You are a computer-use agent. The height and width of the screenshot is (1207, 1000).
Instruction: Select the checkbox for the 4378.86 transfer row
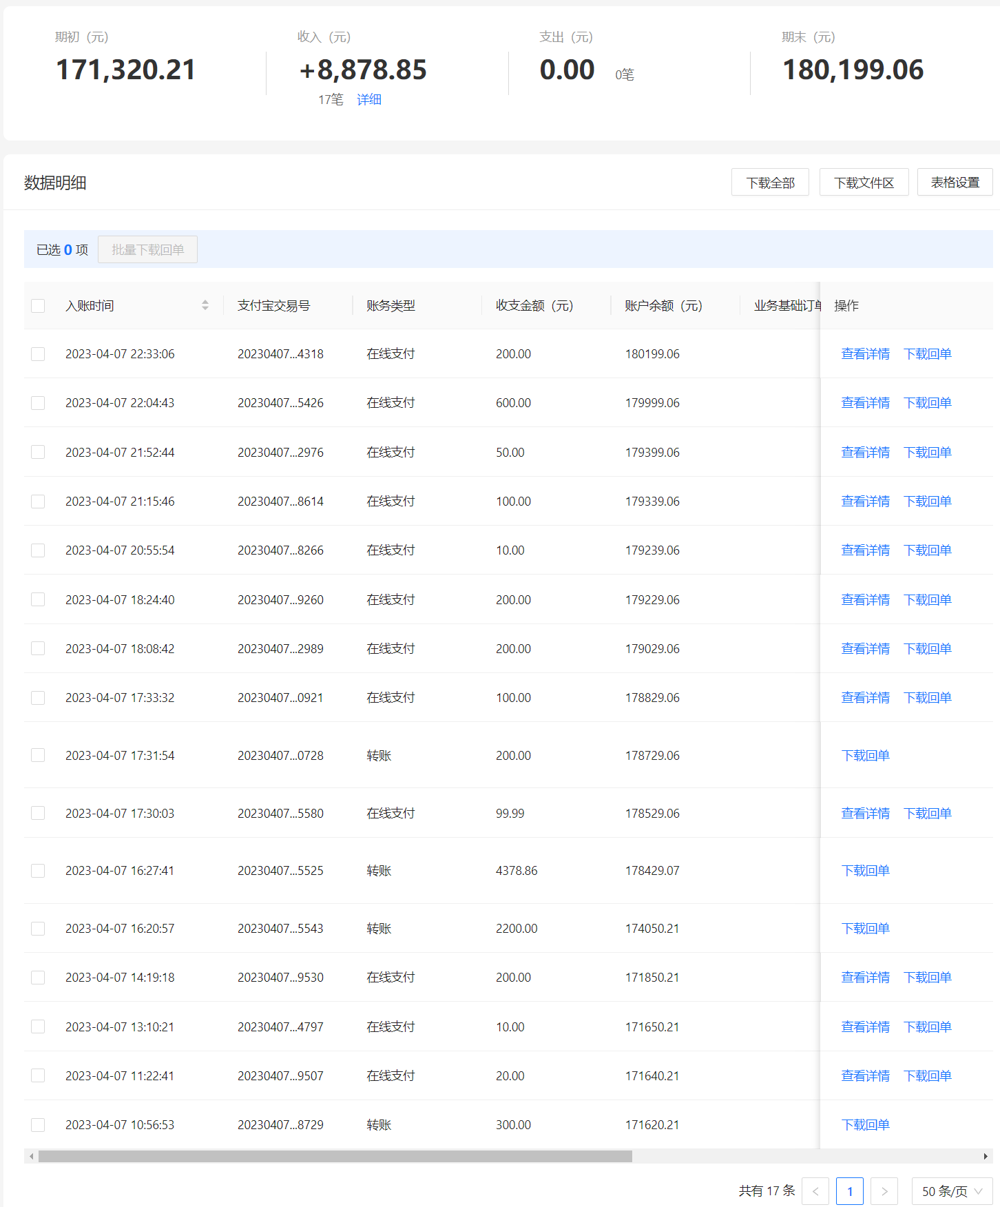[38, 871]
